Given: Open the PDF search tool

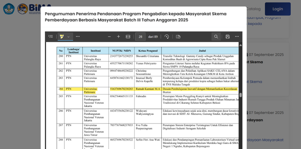Looking at the screenshot, I should click(216, 37).
